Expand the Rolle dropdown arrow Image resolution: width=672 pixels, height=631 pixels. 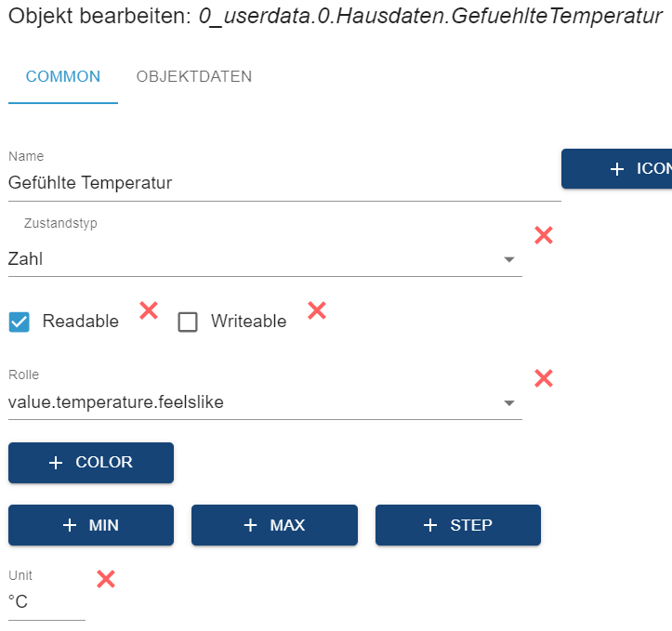tap(508, 403)
